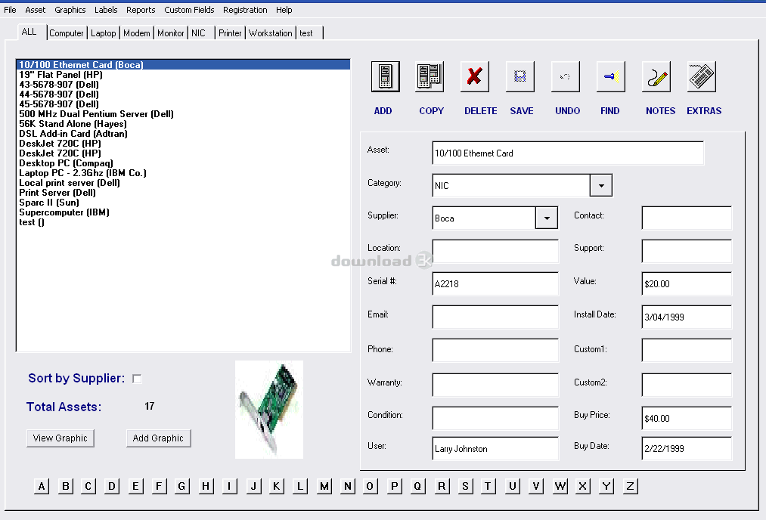Image resolution: width=766 pixels, height=520 pixels.
Task: Filter assets by letter A button
Action: [x=42, y=486]
